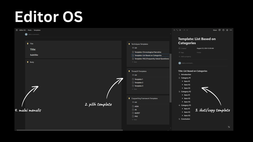The width and height of the screenshot is (253, 142).
Task: Select List view tab in Thread/X Templates
Action: coord(135,75)
